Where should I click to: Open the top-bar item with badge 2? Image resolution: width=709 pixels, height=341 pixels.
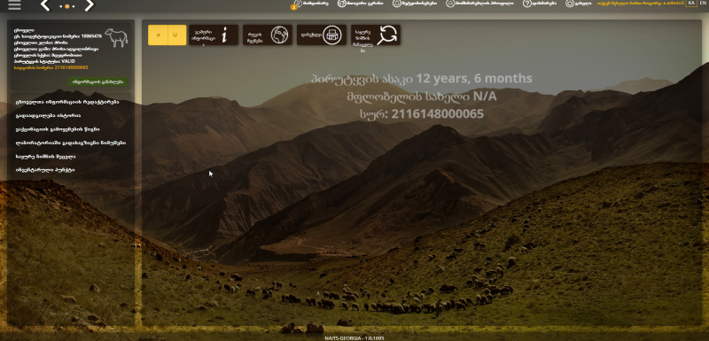pos(311,4)
